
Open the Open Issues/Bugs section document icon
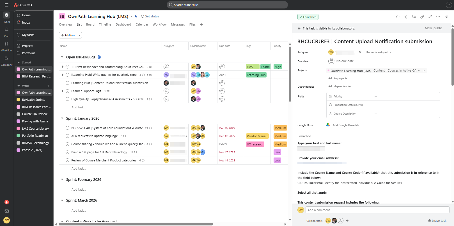coord(99,57)
